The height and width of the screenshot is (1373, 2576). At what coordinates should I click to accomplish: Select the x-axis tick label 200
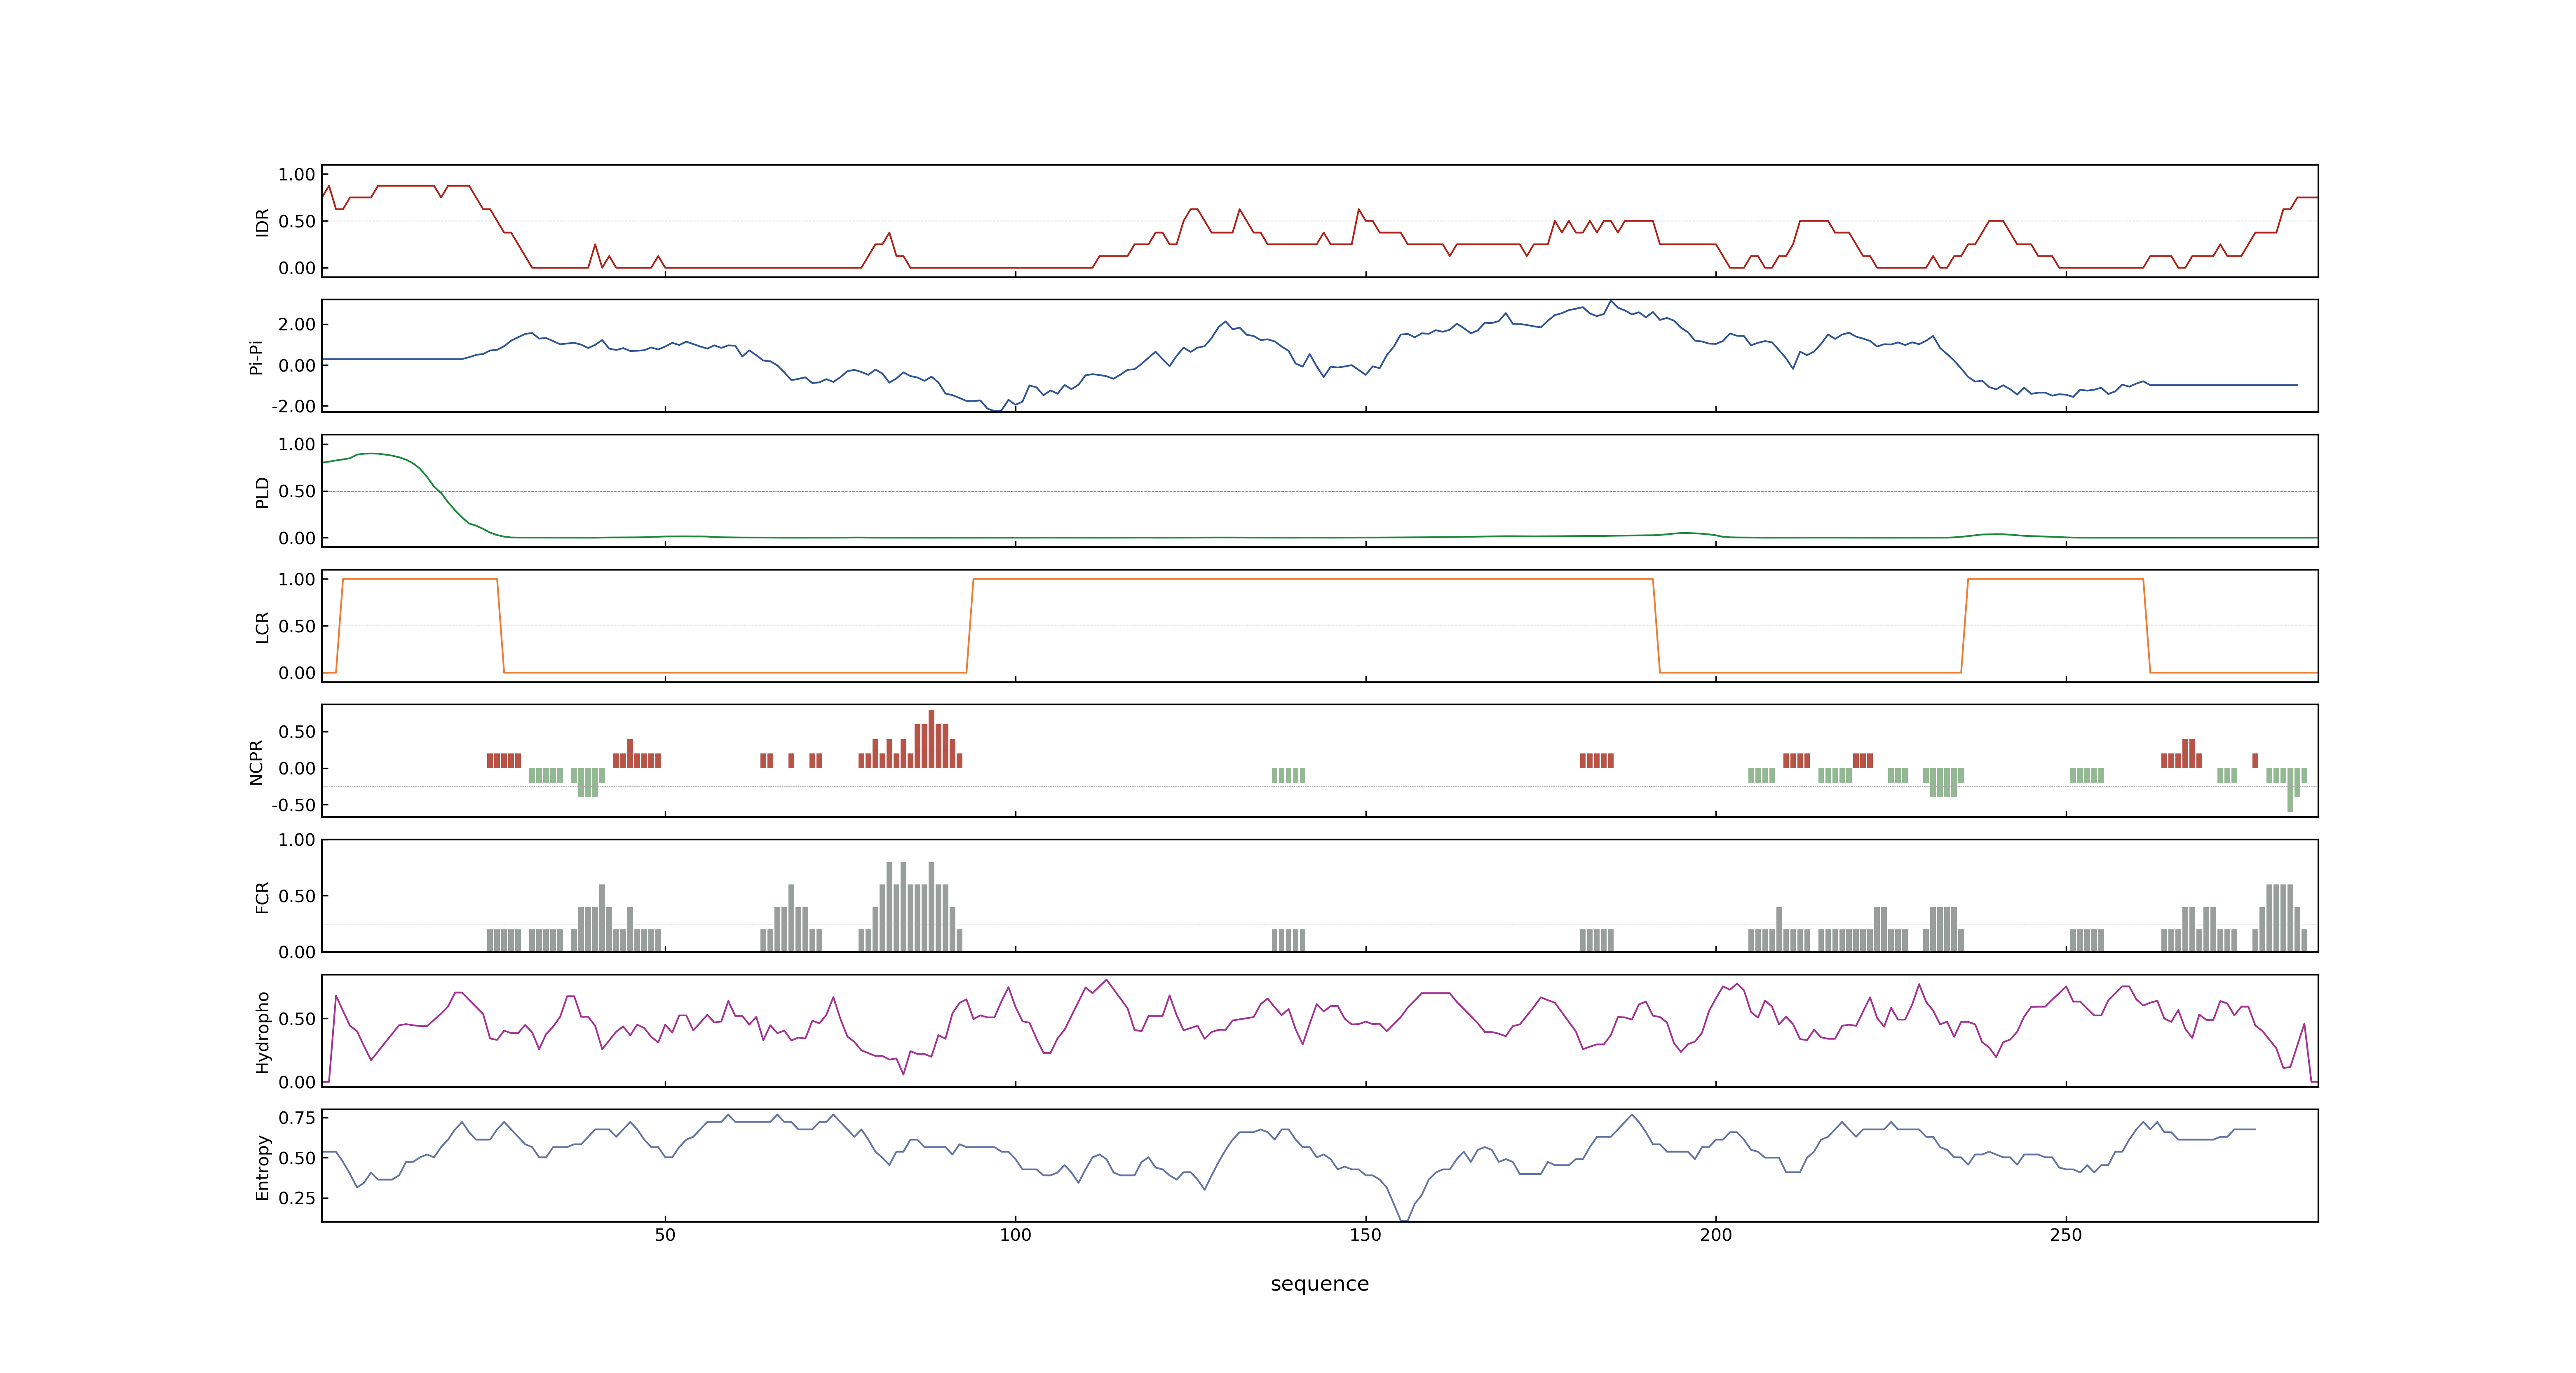1716,1235
